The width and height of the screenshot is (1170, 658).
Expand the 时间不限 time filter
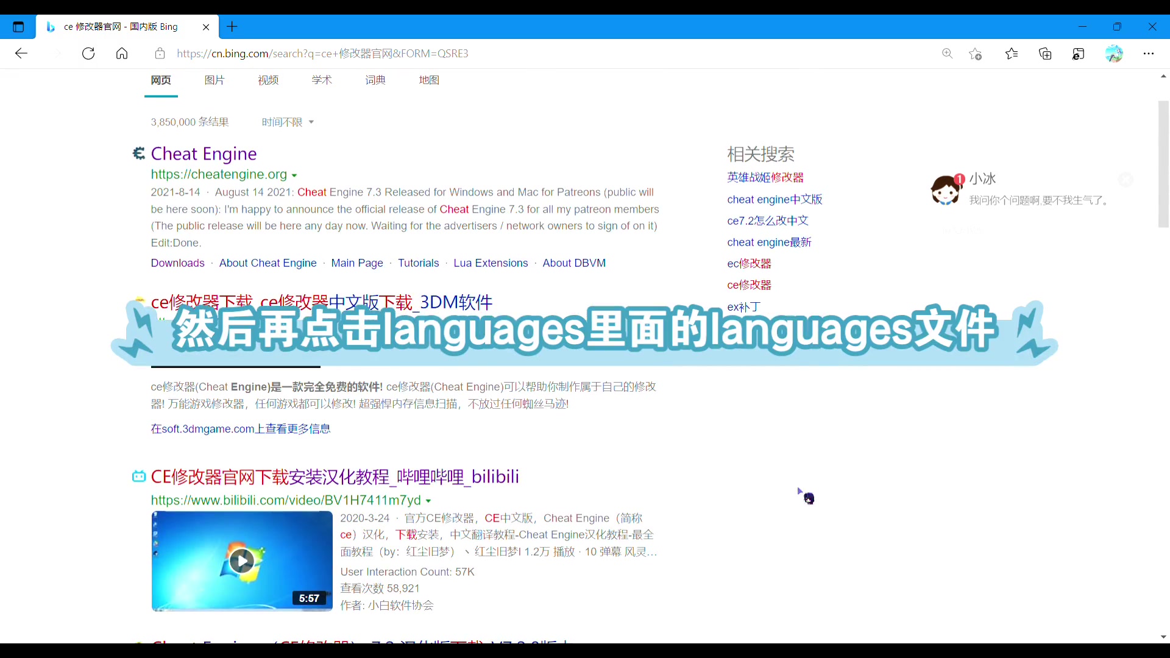(x=288, y=122)
